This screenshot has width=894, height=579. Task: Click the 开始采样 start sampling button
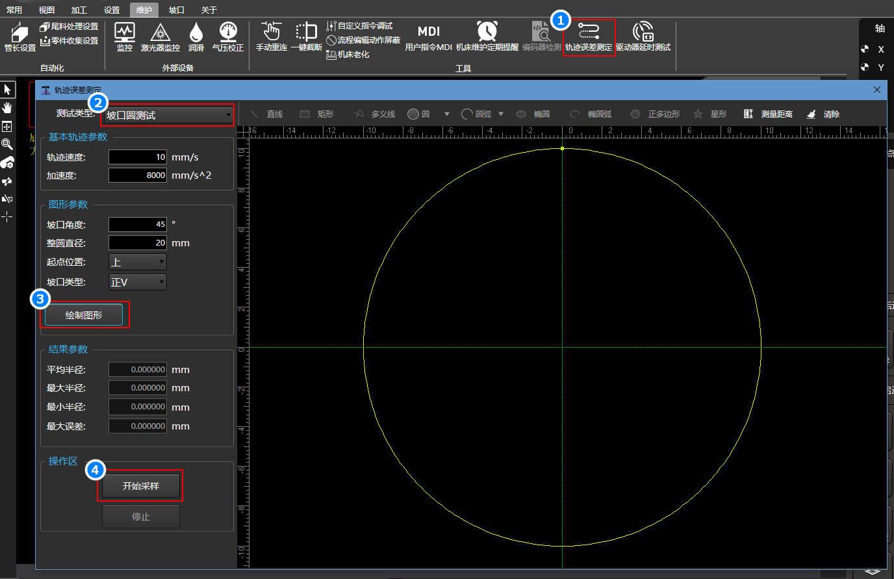coord(140,486)
